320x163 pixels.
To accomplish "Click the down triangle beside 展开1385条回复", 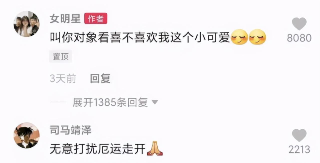I will point(155,102).
